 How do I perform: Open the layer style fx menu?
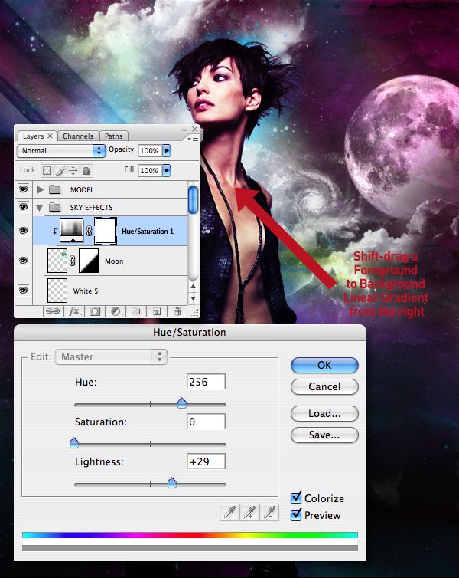tap(74, 311)
